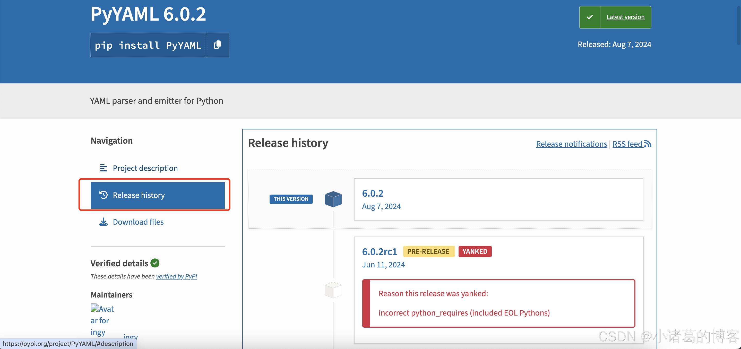Click the green checkmark beside Latest version
The width and height of the screenshot is (741, 349).
(590, 17)
